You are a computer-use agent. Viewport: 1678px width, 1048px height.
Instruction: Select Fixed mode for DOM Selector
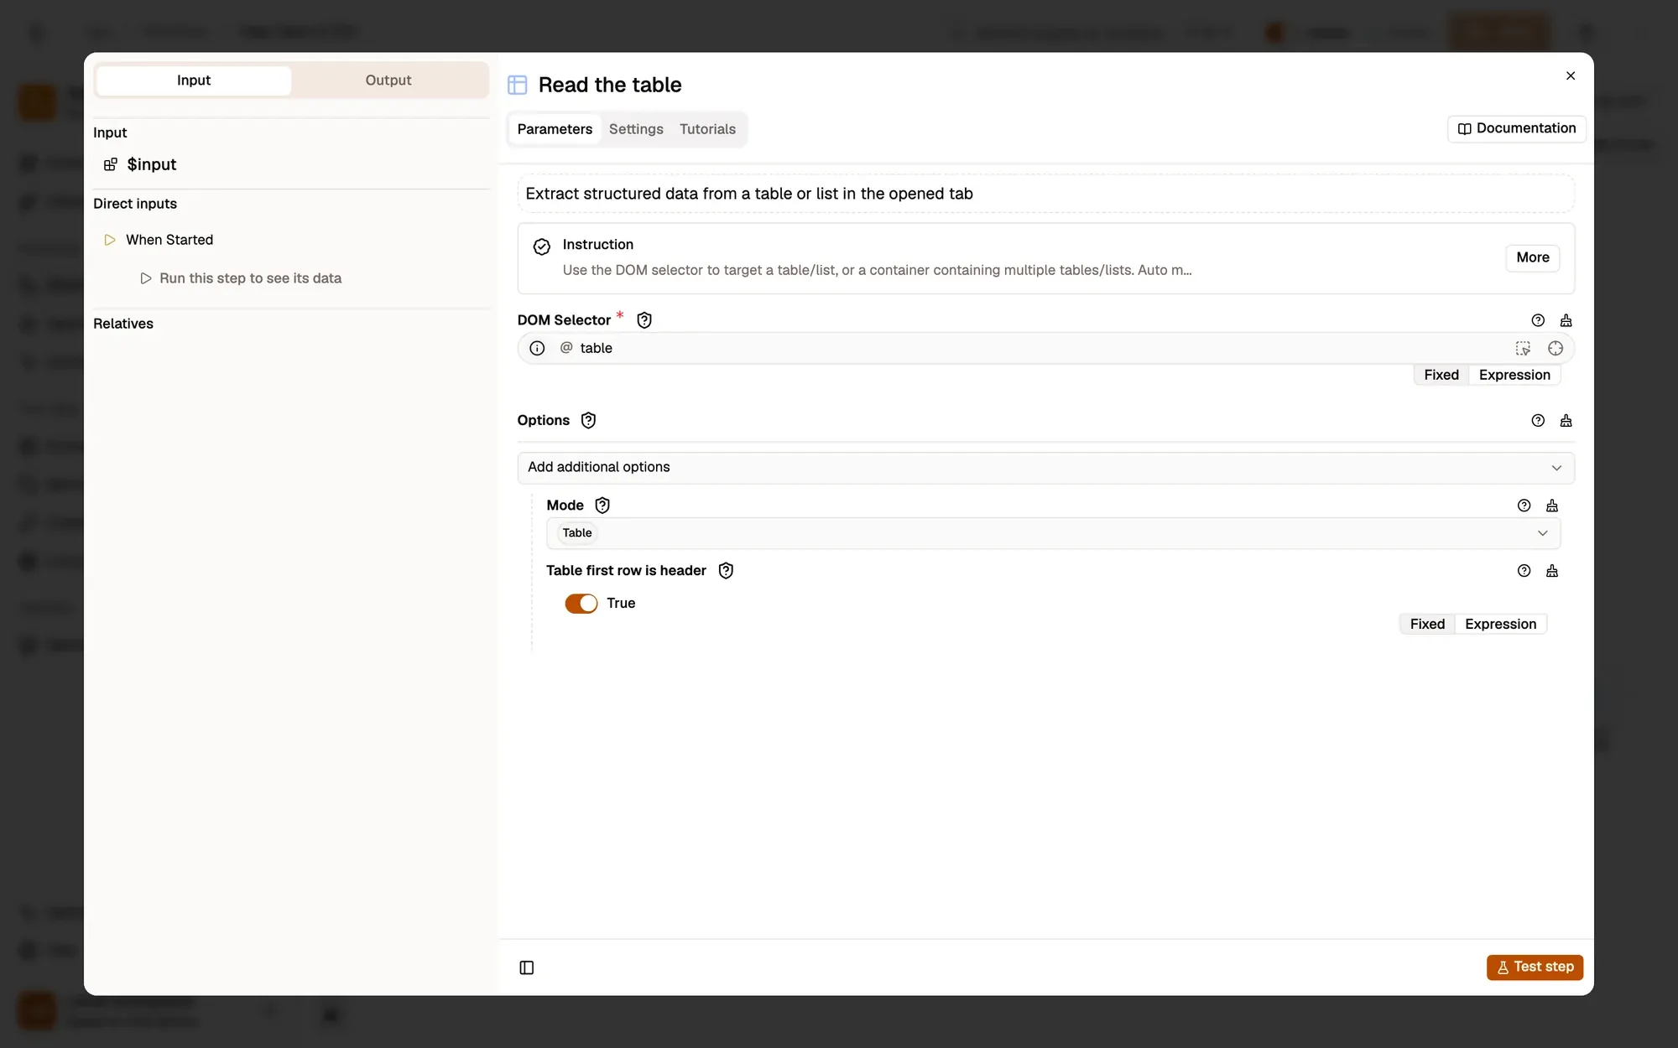click(1441, 375)
